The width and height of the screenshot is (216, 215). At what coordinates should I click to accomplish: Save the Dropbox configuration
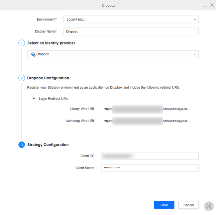(x=164, y=205)
